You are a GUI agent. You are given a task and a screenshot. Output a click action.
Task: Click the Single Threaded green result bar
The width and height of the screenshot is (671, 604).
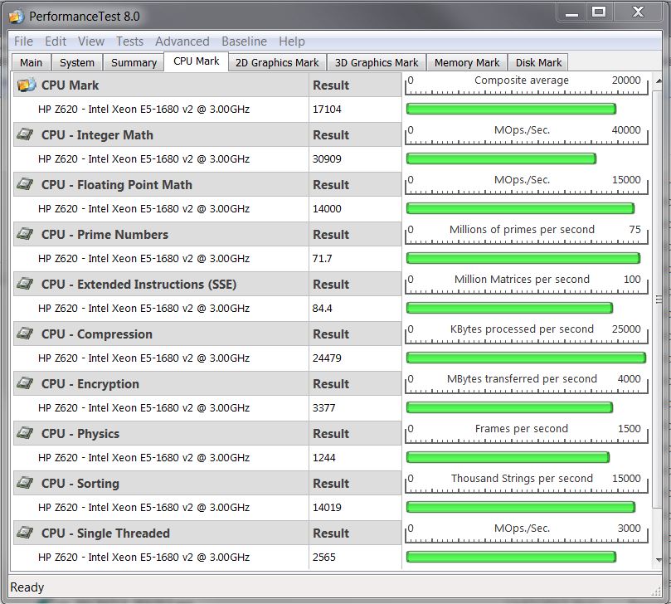pos(511,557)
